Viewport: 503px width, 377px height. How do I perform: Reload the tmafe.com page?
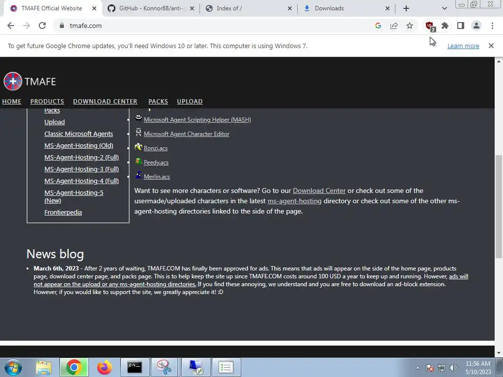click(x=42, y=26)
